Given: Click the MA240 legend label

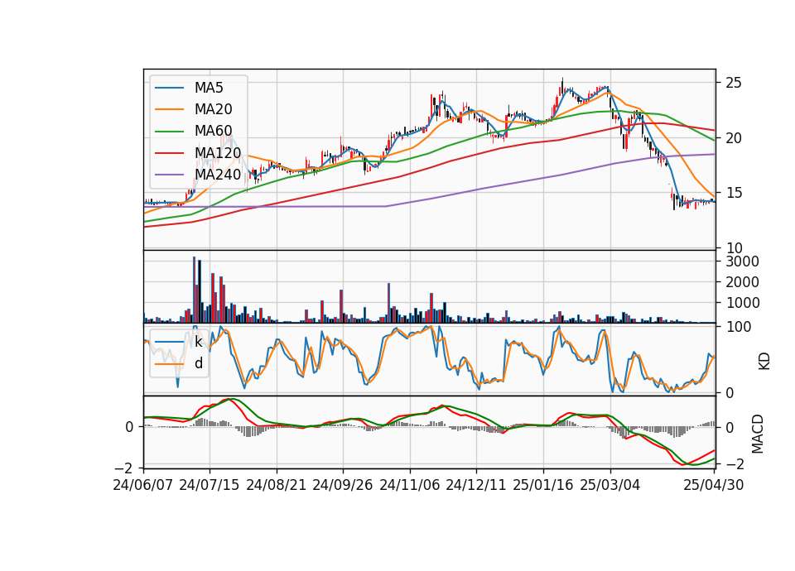Looking at the screenshot, I should click(x=218, y=175).
